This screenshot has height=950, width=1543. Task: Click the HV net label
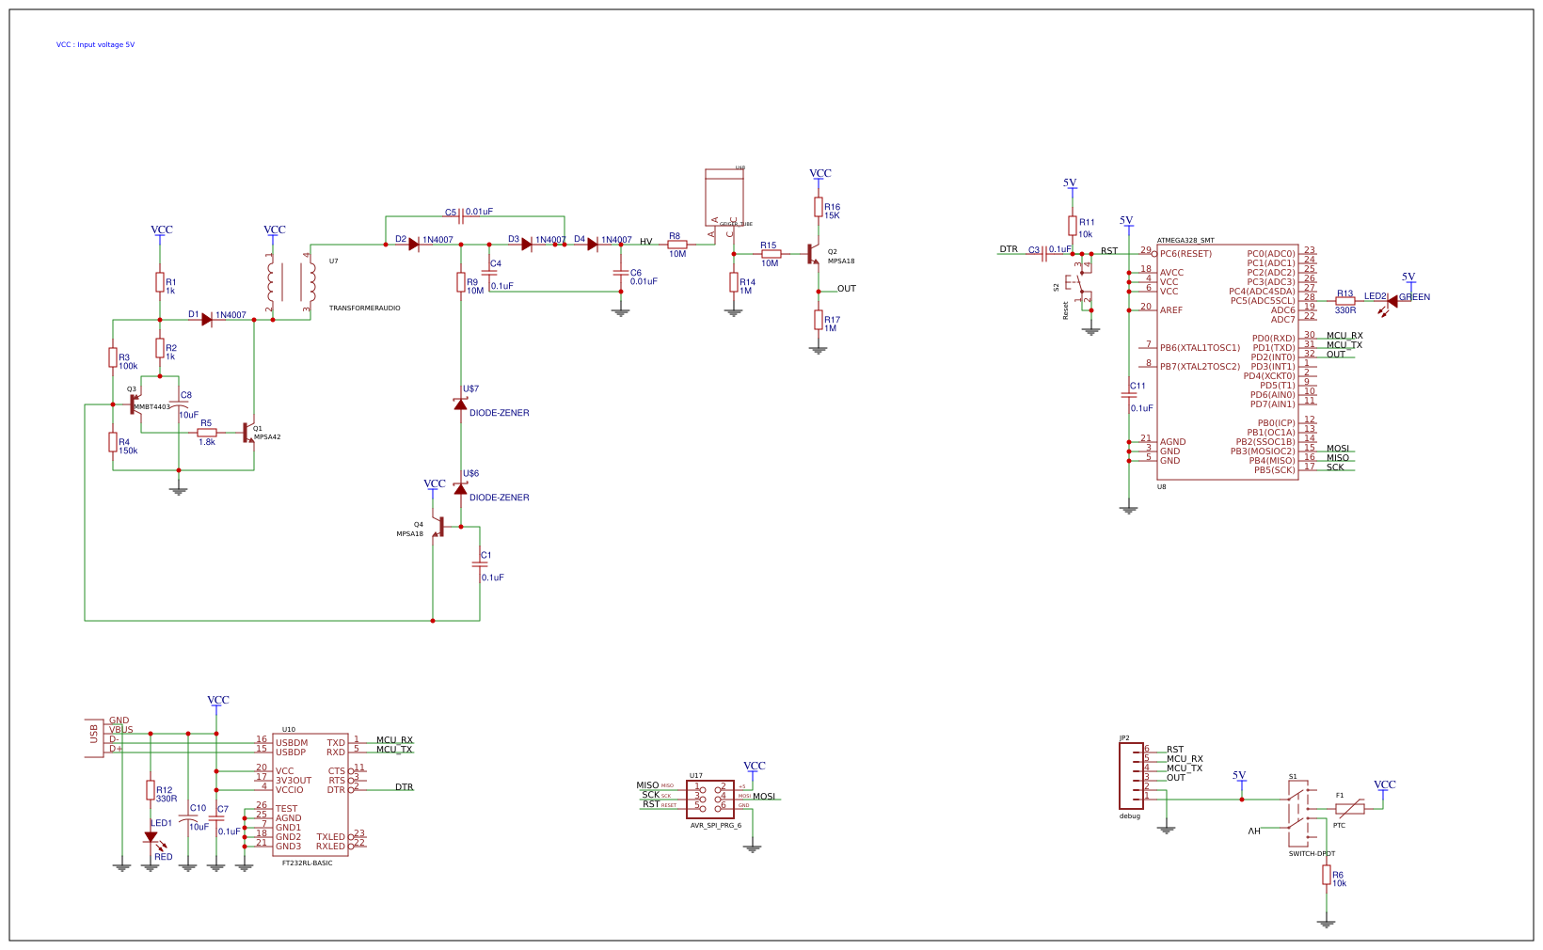(x=646, y=242)
